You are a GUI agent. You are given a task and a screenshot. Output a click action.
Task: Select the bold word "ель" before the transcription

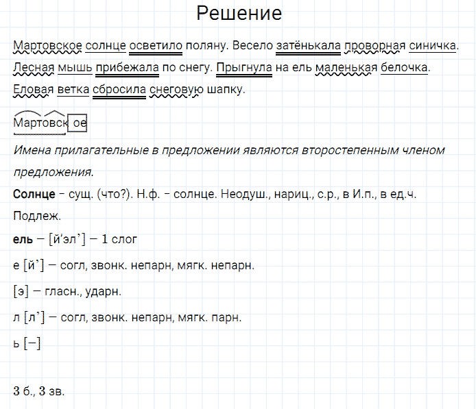(21, 239)
